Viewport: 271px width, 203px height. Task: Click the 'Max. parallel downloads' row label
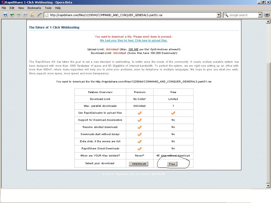pos(100,106)
